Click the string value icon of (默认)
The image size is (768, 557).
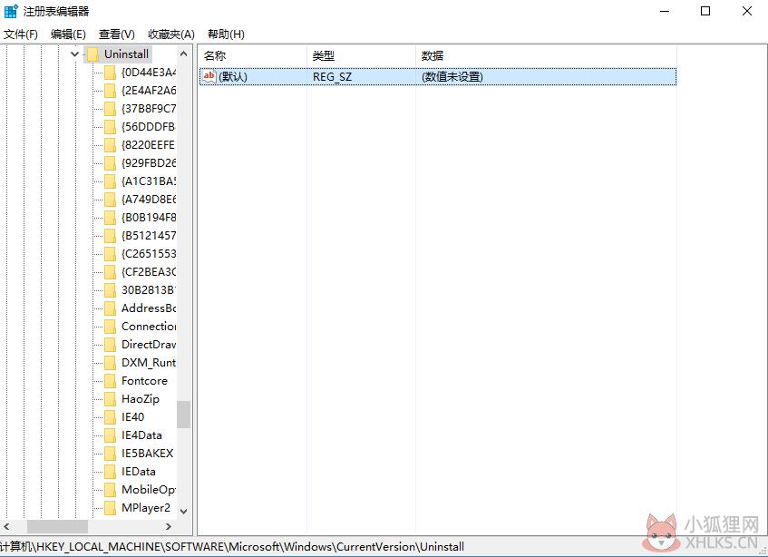[x=209, y=76]
